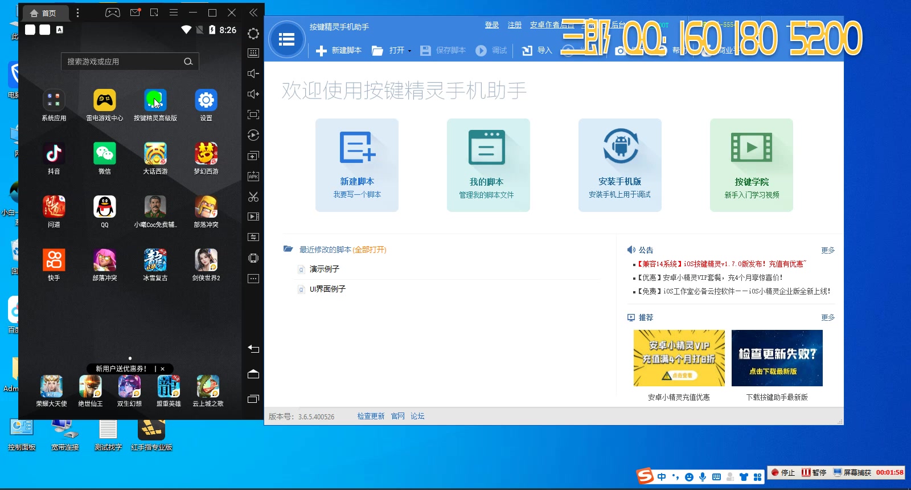
Task: Open the 按键学院 card
Action: pos(751,165)
